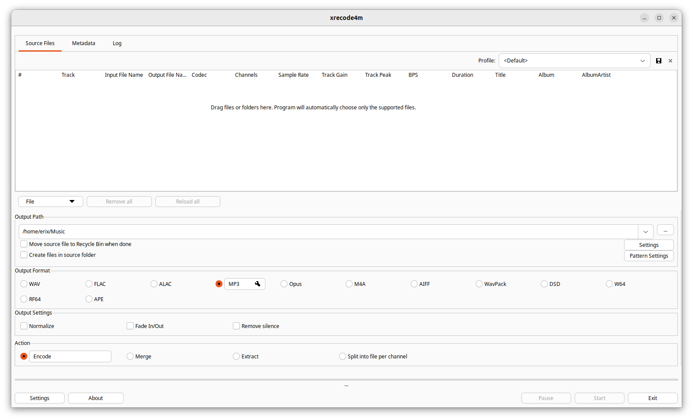This screenshot has height=420, width=693.
Task: Click the Remove all button
Action: [119, 202]
